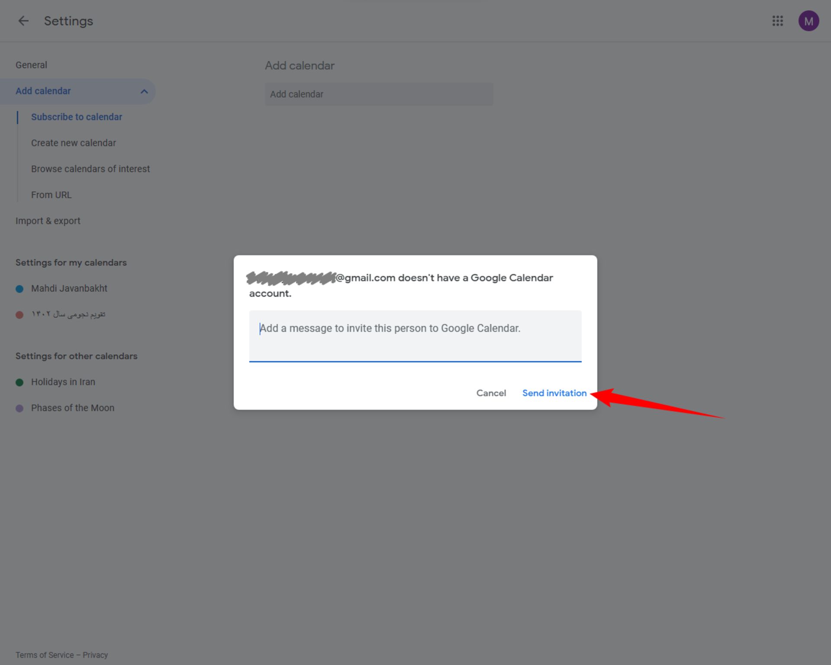831x665 pixels.
Task: Click the Add calendar input field
Action: coord(379,94)
